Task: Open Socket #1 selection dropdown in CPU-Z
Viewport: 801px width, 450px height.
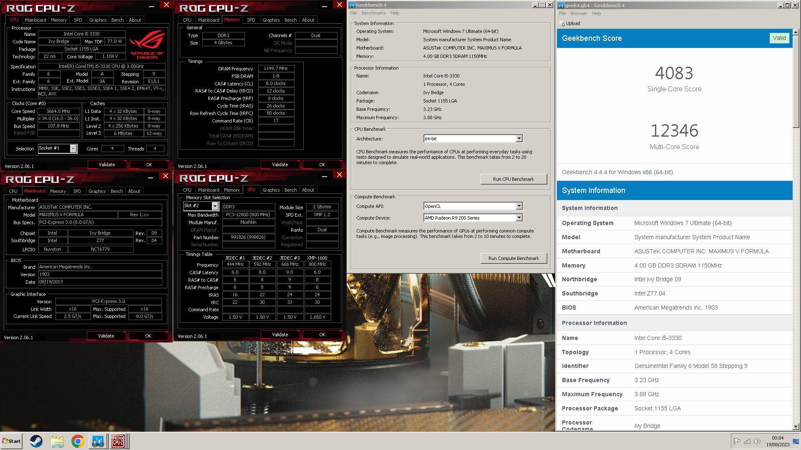Action: (x=73, y=148)
